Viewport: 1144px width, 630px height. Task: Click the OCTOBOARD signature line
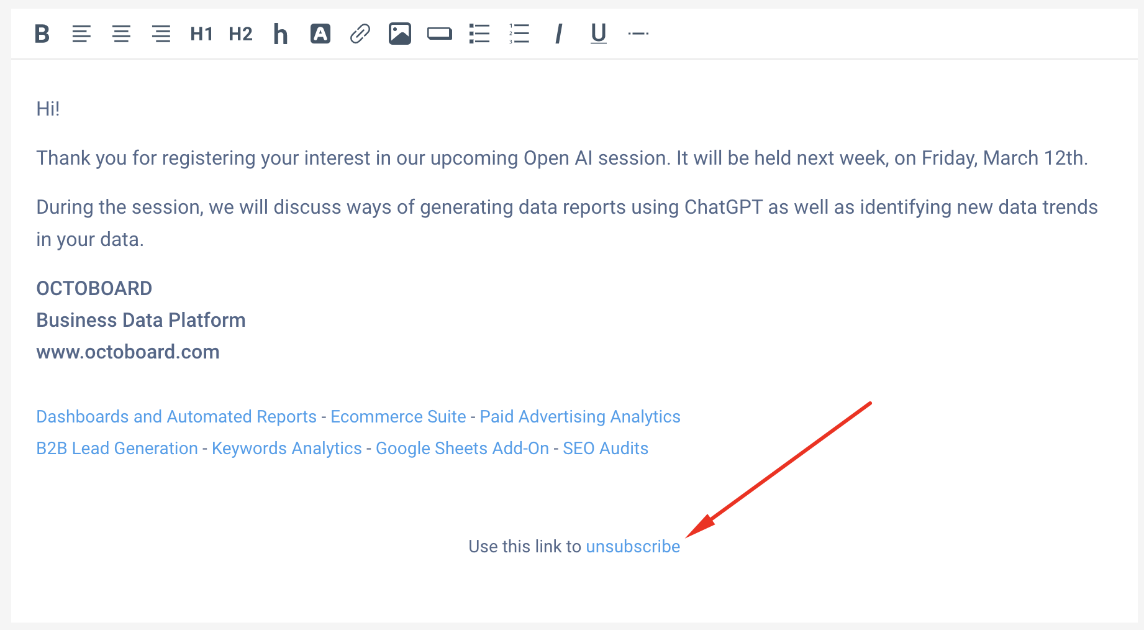point(94,288)
